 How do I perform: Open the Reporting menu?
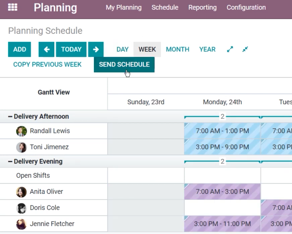click(x=203, y=8)
